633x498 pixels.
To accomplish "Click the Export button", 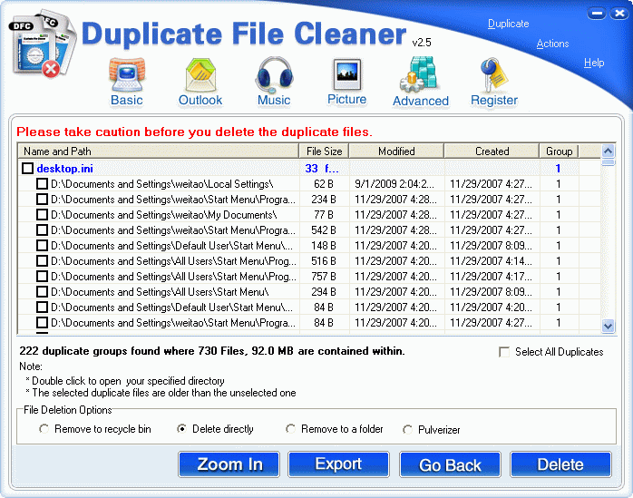I will click(x=338, y=464).
